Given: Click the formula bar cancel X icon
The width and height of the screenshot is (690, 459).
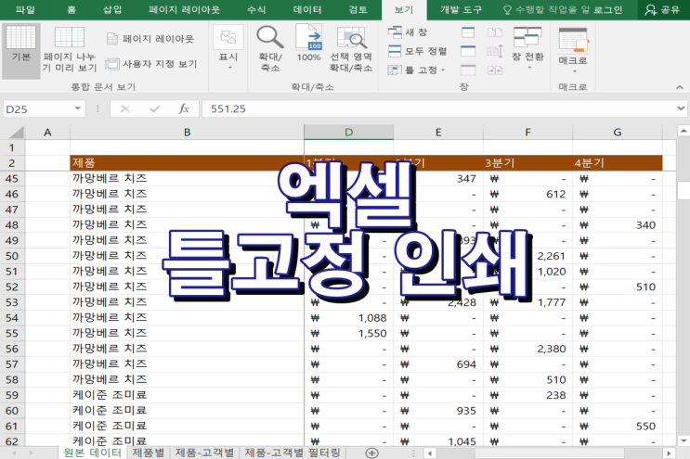Looking at the screenshot, I should click(x=125, y=108).
